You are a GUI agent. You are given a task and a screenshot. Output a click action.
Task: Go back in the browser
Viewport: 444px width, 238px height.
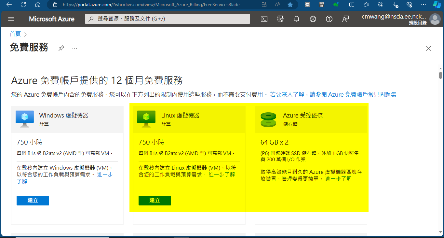tap(9, 5)
